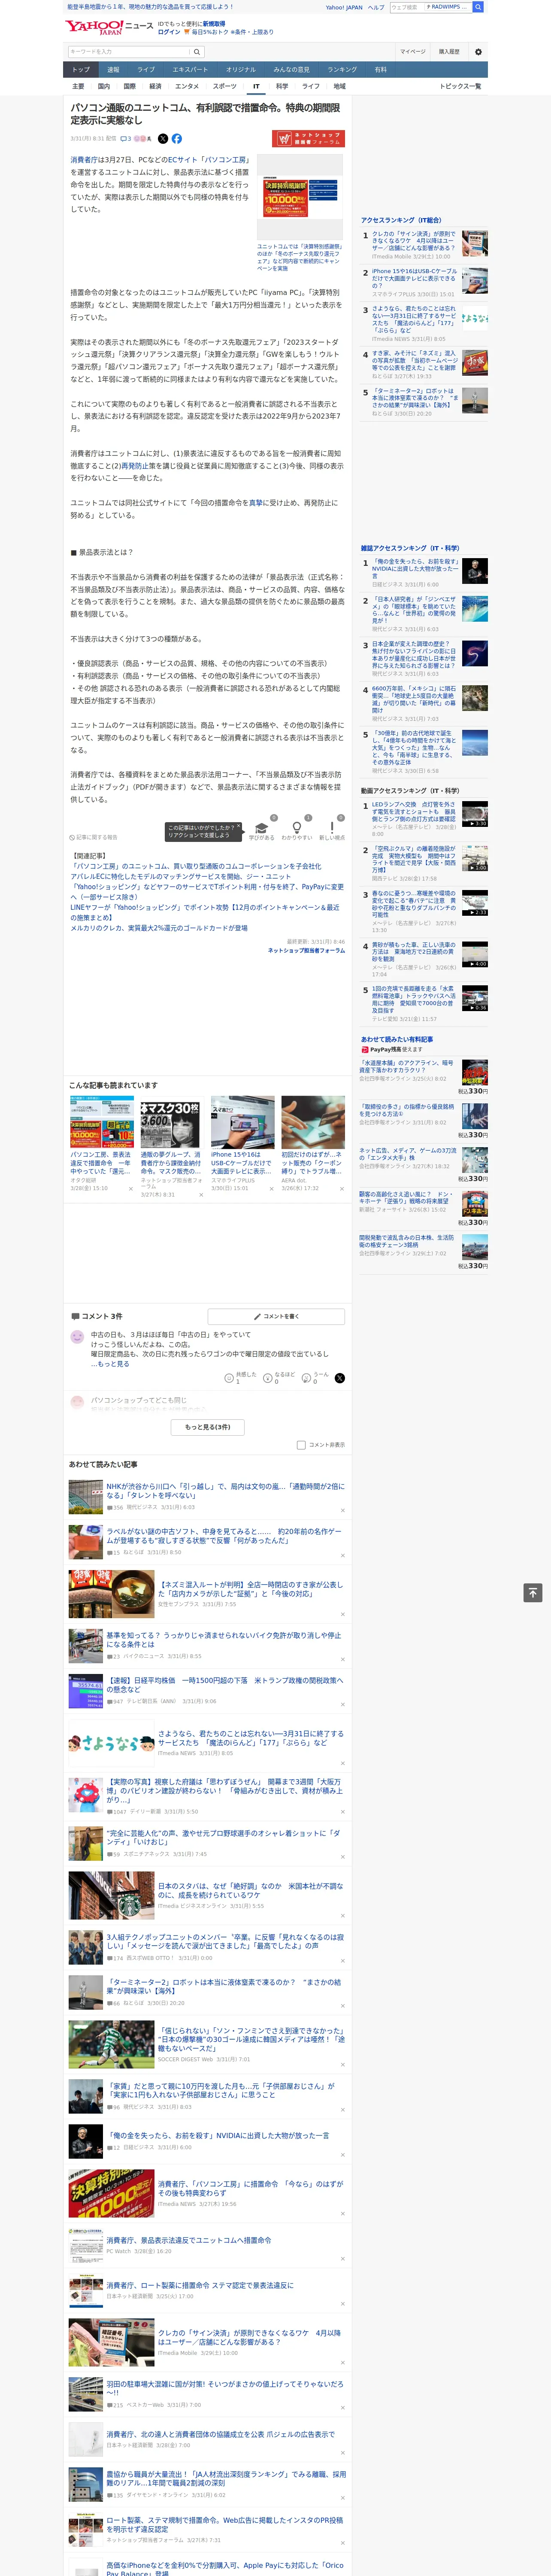Open paid article 「水道基本料」のアクアライン
The height and width of the screenshot is (2576, 551).
click(406, 1067)
